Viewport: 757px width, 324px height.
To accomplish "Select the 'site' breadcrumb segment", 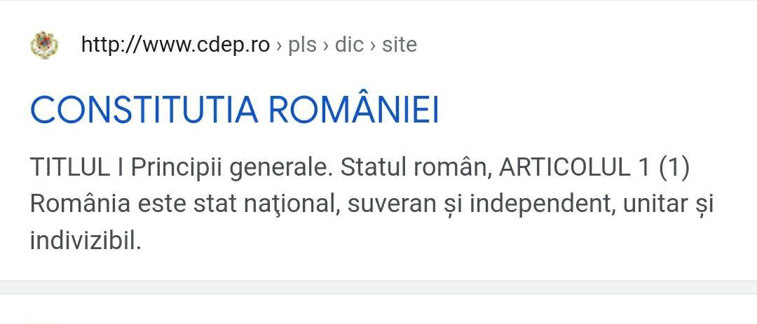I will (x=399, y=45).
